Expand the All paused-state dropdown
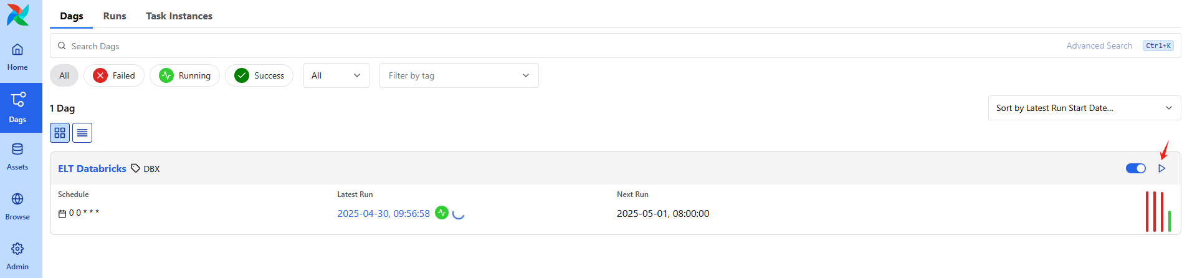The image size is (1182, 278). pos(336,75)
